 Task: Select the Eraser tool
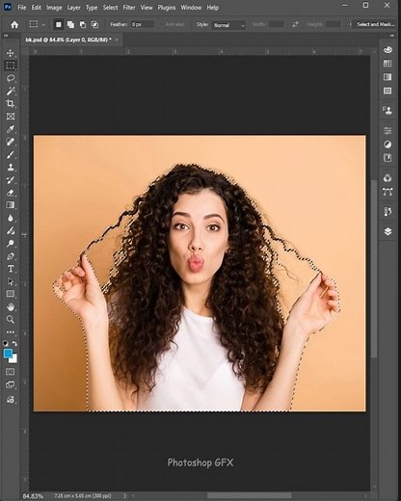tap(11, 193)
